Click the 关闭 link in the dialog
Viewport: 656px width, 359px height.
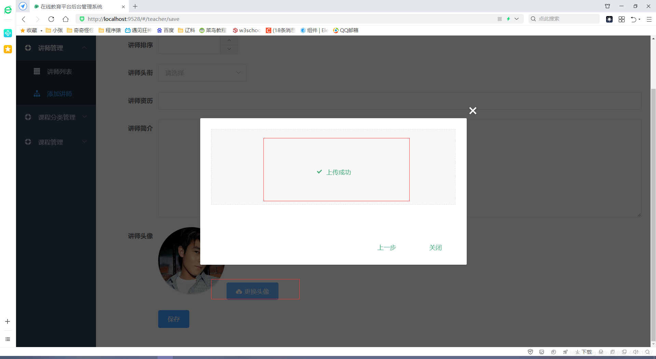click(436, 248)
